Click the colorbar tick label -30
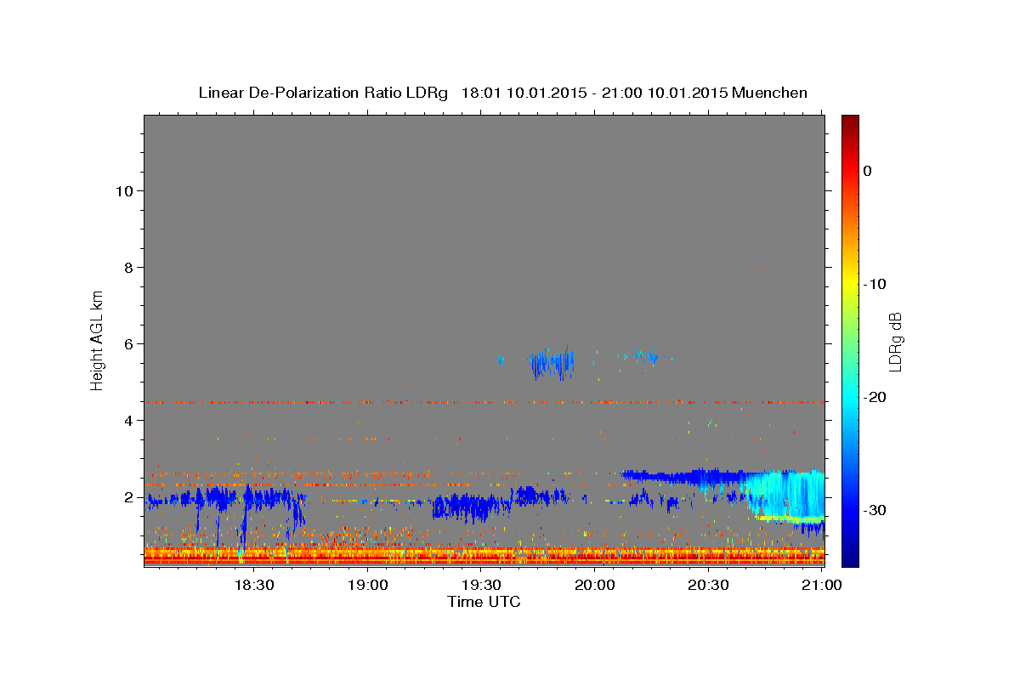Screen dimensions: 1020x680 pyautogui.click(x=875, y=510)
